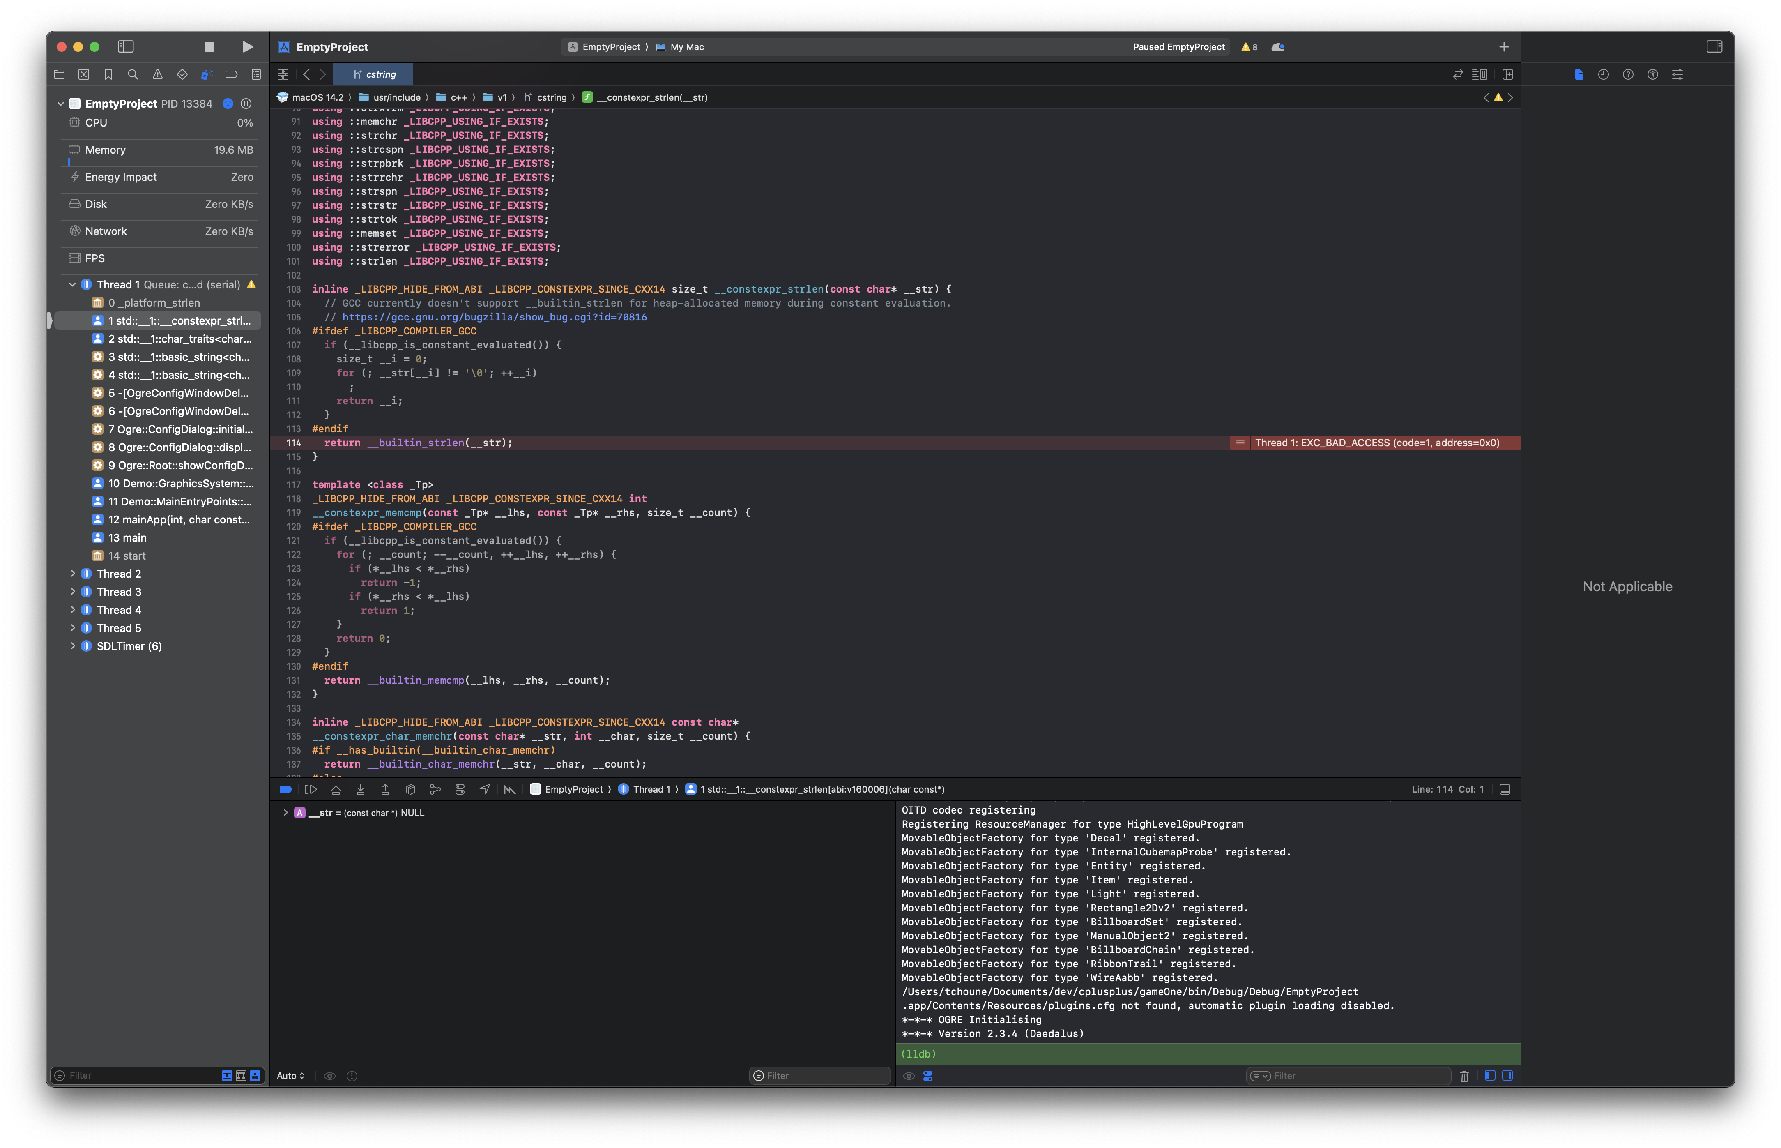The image size is (1781, 1148).
Task: Click the console Filter field
Action: coord(1356,1076)
